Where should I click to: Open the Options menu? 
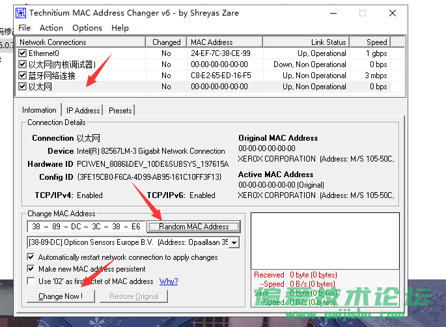tap(87, 28)
